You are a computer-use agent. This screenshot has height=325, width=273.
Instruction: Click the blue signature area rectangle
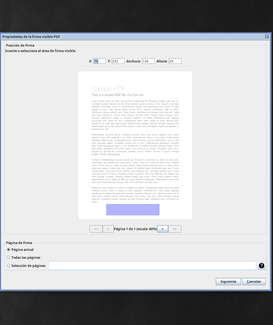click(x=133, y=210)
